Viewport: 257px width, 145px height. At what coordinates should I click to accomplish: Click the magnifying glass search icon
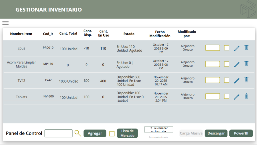pos(78,133)
